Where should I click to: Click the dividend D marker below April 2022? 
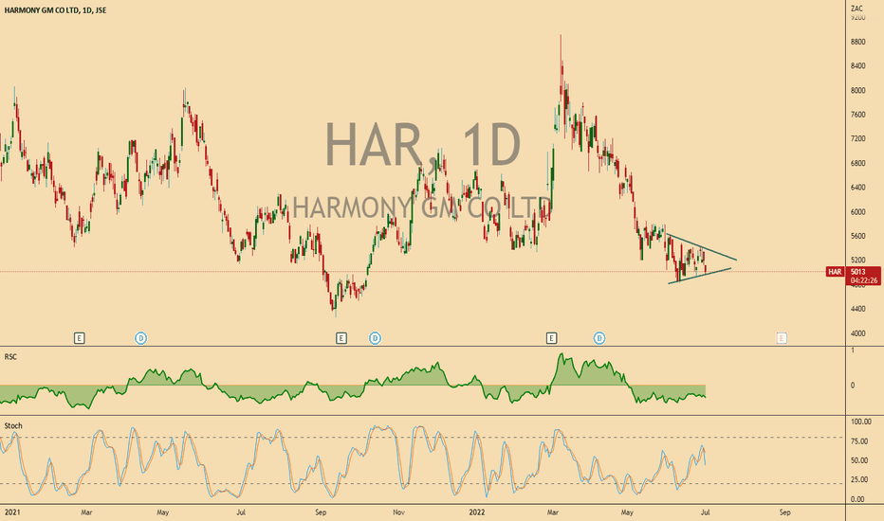point(599,338)
